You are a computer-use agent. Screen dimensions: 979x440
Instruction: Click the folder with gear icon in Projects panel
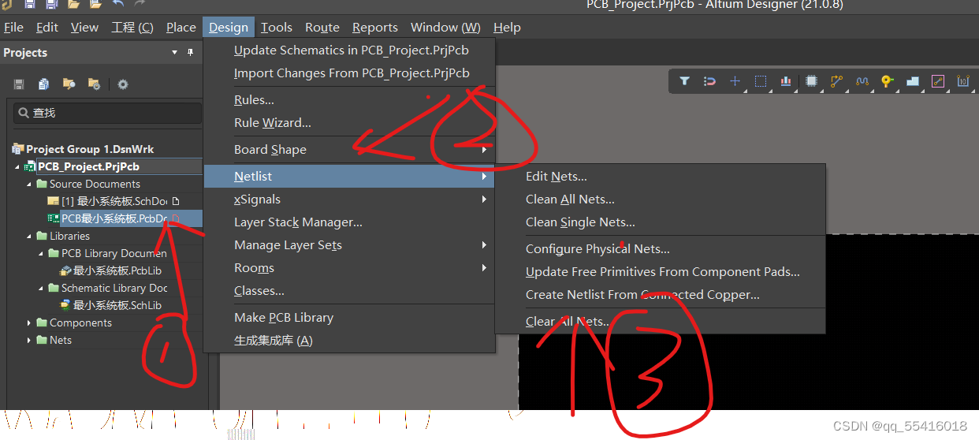point(95,84)
